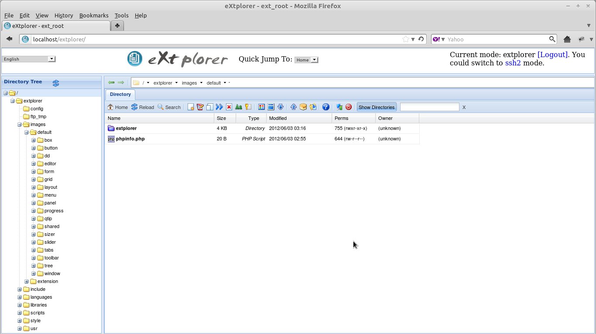
Task: Click the Copy icon in the toolbar
Action: [x=210, y=107]
